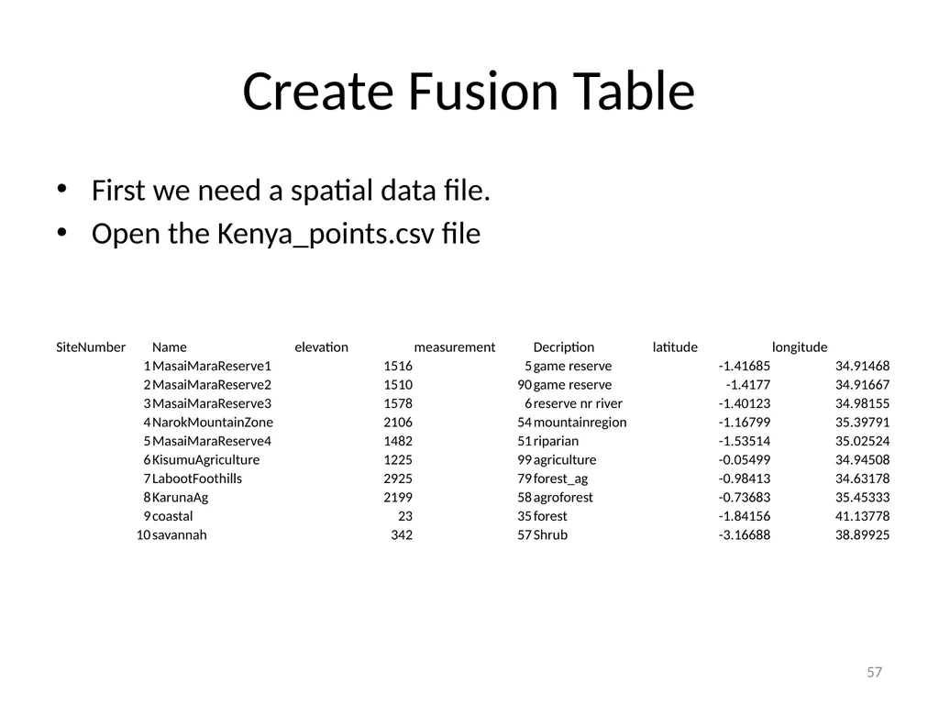This screenshot has width=939, height=704.
Task: Select the 'forest_ag' description
Action: (x=560, y=478)
